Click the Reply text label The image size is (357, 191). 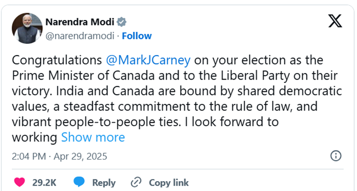pyautogui.click(x=104, y=183)
